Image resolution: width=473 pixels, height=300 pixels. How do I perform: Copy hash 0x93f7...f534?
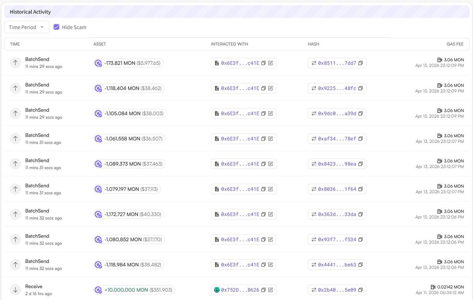360,239
